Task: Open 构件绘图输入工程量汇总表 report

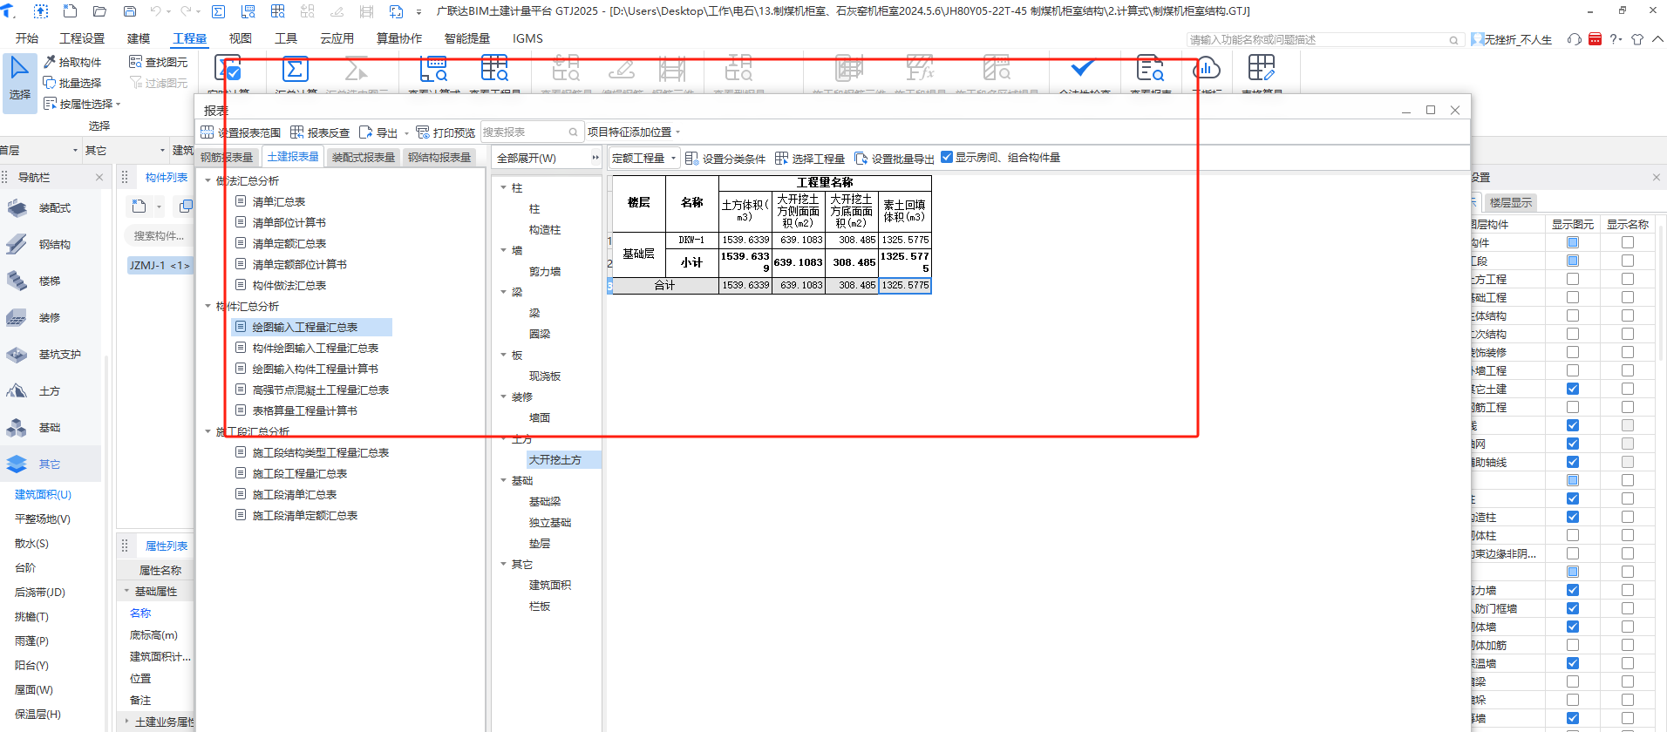Action: 315,349
